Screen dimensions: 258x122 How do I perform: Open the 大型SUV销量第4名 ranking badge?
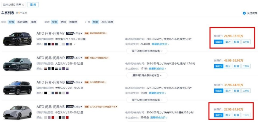[97, 58]
